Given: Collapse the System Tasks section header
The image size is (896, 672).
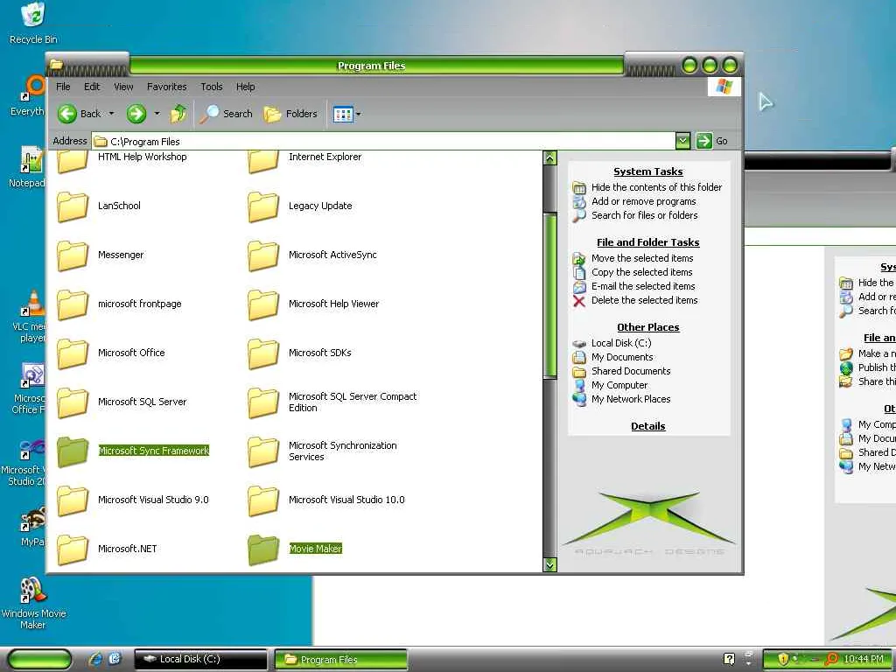Looking at the screenshot, I should point(648,171).
